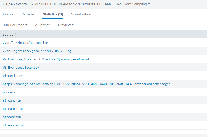Click /var/log/httpd/access_log source value

tap(25, 43)
